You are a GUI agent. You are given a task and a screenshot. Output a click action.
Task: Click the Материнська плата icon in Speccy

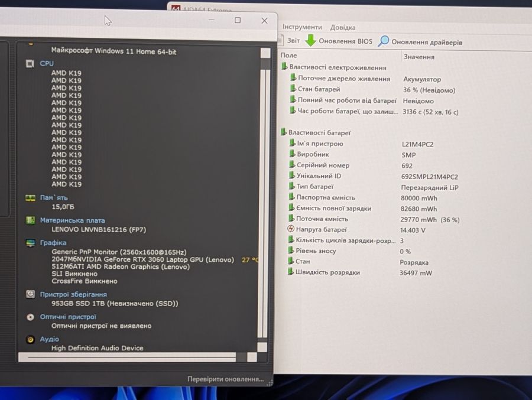[x=30, y=220]
